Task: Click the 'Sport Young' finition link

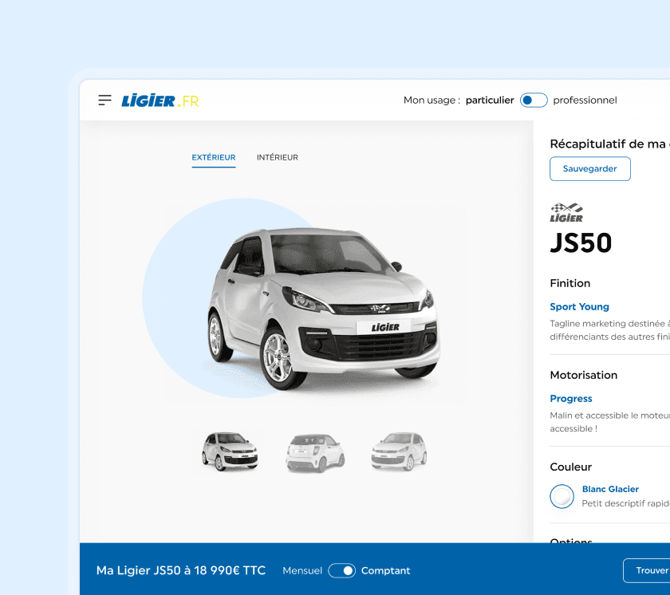Action: click(579, 307)
